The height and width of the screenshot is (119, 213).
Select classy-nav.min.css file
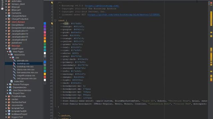[26, 69]
